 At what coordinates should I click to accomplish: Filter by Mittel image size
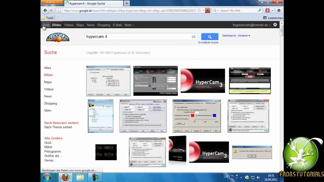coord(48,147)
